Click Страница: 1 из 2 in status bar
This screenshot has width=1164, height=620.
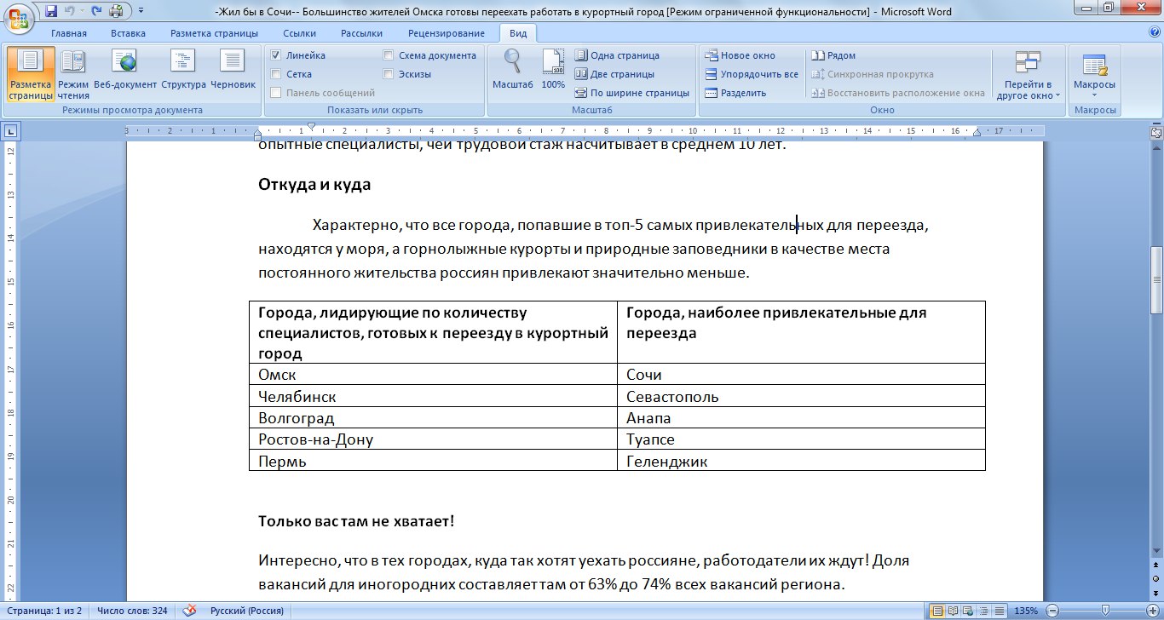[x=43, y=611]
